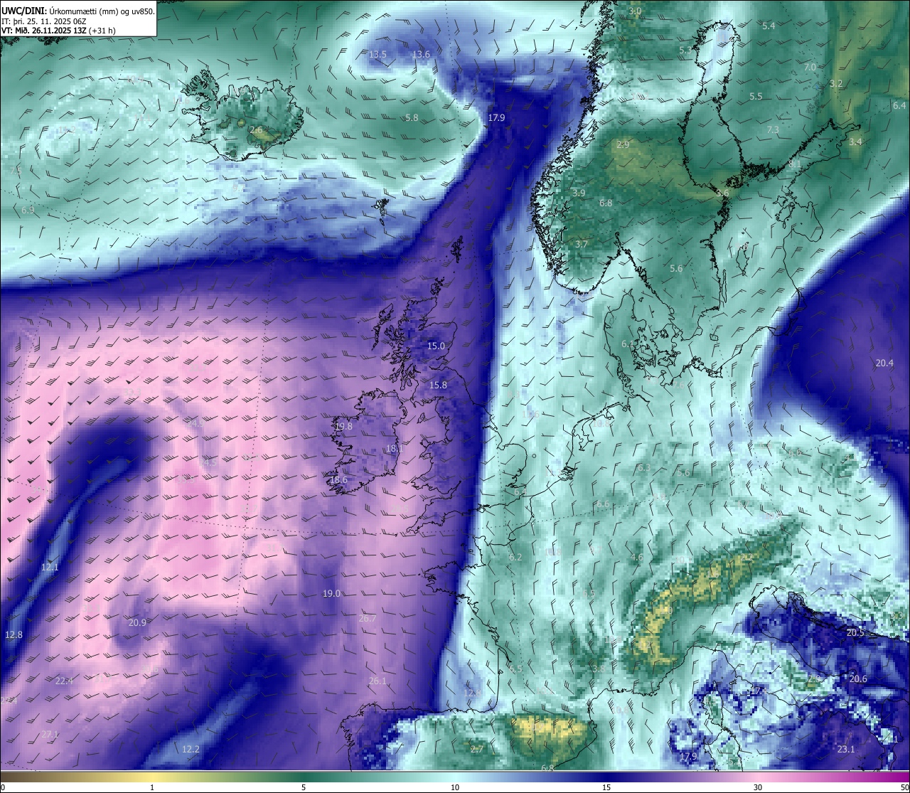The height and width of the screenshot is (793, 910).
Task: Click the 20.6 value label
Action: tap(858, 678)
